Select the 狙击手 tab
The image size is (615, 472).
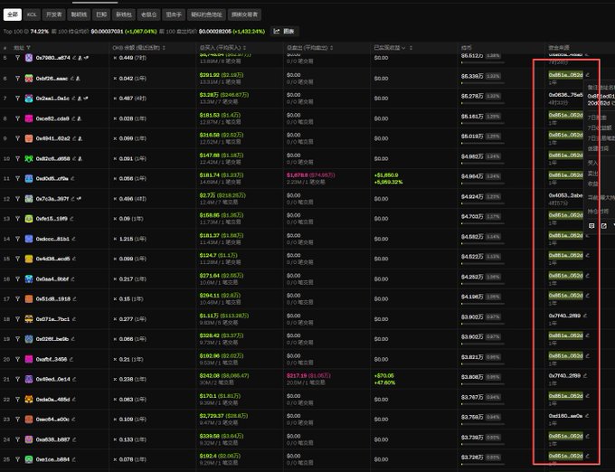174,14
